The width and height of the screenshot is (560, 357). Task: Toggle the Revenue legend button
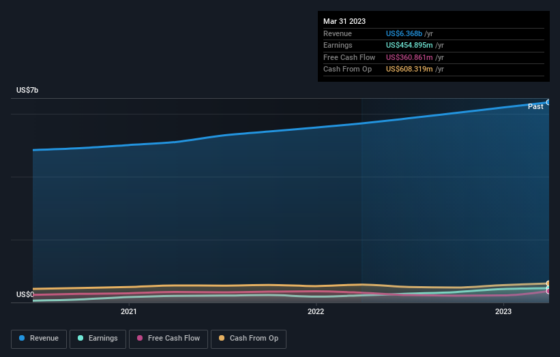point(39,339)
